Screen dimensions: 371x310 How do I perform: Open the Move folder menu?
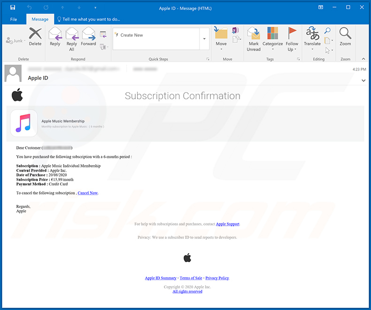pos(221,39)
